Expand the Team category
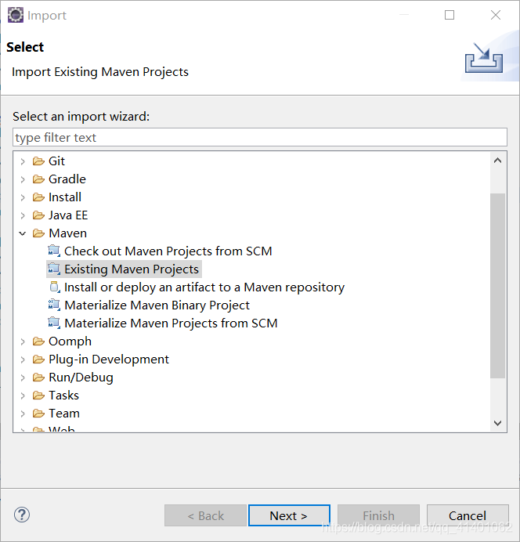520x542 pixels. click(x=23, y=414)
